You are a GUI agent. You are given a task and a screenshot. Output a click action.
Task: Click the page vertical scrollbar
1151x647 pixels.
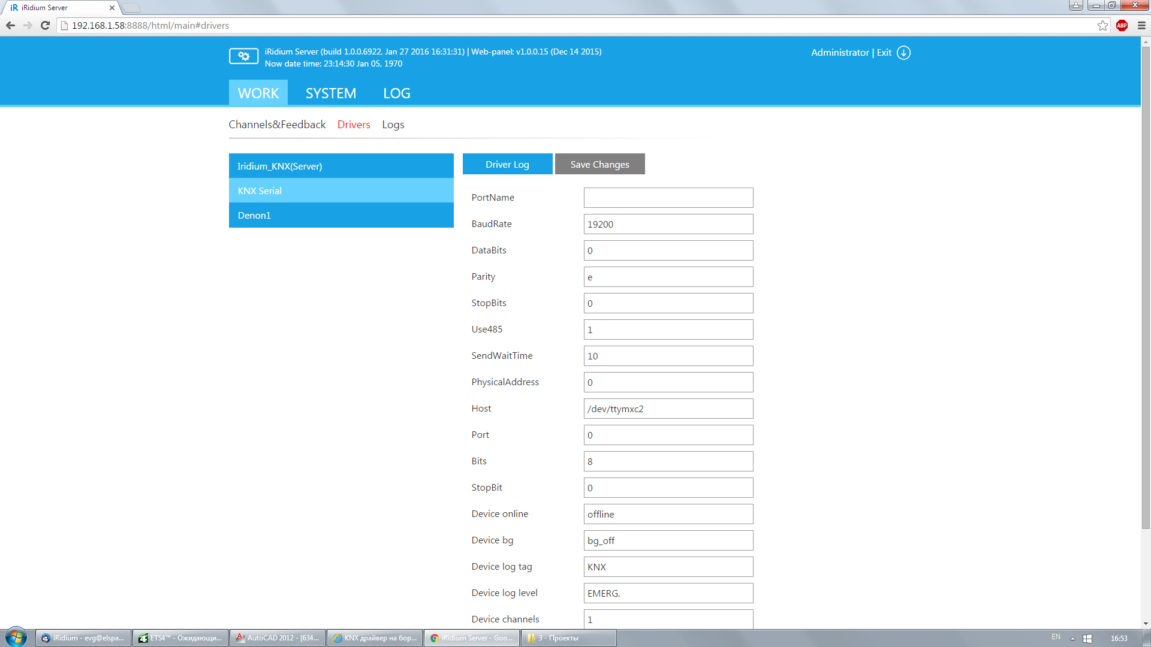(x=1146, y=288)
